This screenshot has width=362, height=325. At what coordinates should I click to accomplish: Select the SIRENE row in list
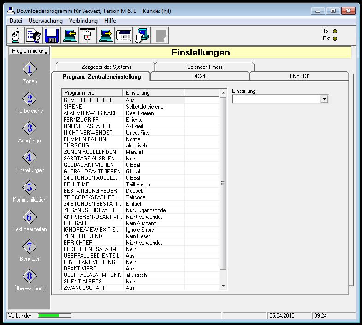[73, 107]
